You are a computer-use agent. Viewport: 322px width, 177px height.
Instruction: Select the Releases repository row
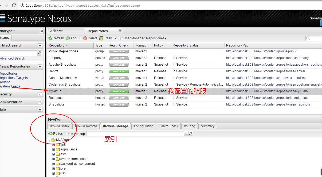pyautogui.click(x=184, y=98)
